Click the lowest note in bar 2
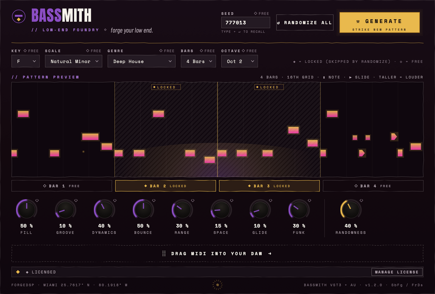Image resolution: width=435 pixels, height=294 pixels. [x=210, y=160]
